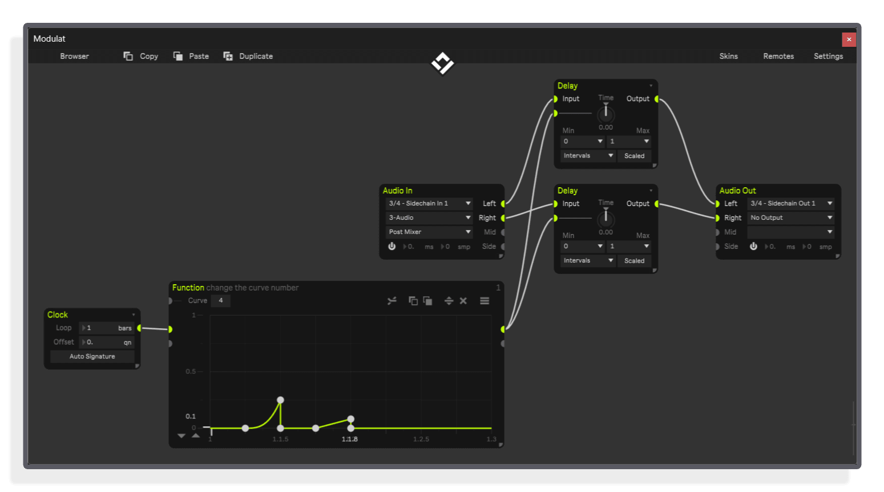
Task: Open the Settings menu
Action: 828,57
